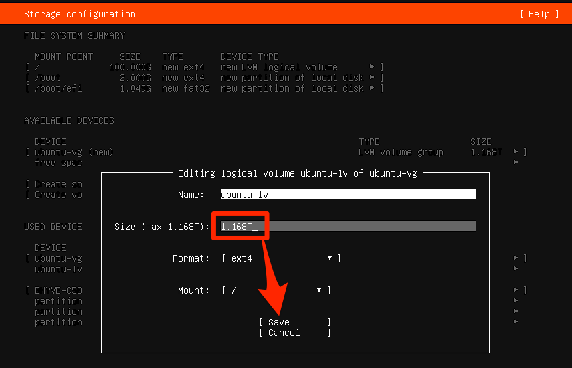Click the arrow beside 'new LVM logical volume'
Viewport: 572px width, 368px height.
(x=373, y=67)
